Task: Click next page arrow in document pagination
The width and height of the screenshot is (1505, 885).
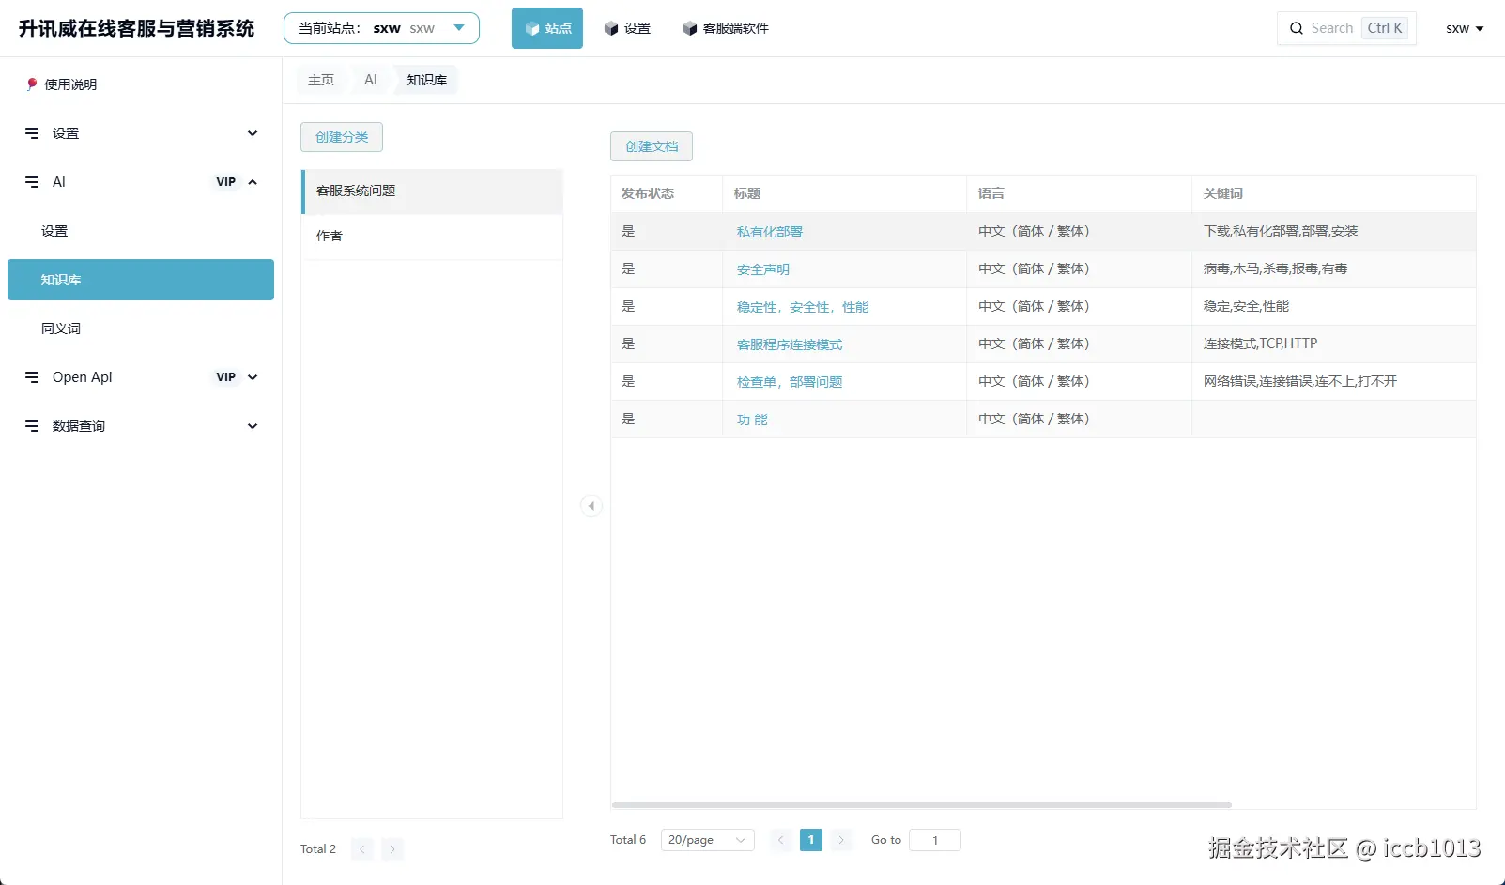Action: [x=841, y=840]
